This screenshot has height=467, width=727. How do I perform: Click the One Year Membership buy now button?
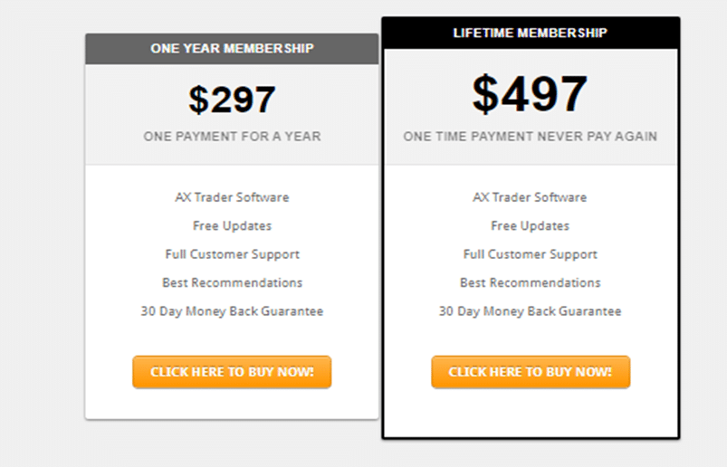[232, 372]
